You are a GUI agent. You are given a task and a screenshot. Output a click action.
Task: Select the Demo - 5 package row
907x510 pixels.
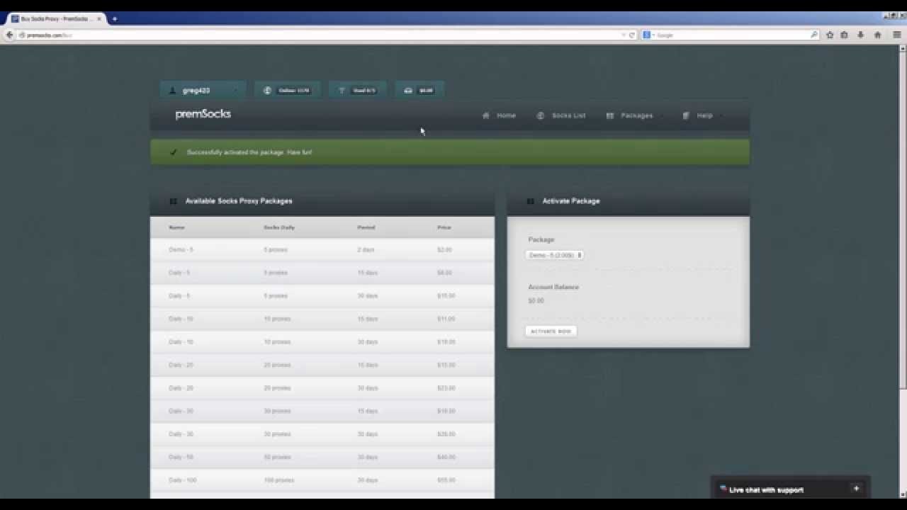pos(322,249)
